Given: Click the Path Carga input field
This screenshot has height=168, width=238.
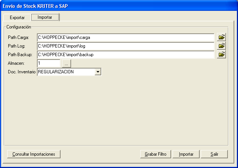Looking at the screenshot, I should pos(126,37).
